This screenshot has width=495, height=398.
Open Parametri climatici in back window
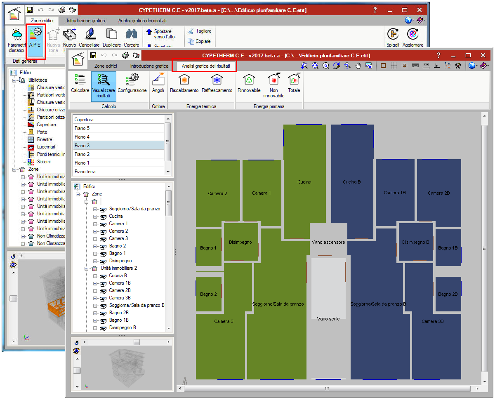(16, 40)
